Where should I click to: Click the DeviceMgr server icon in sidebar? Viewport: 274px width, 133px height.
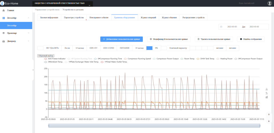pyautogui.click(x=3, y=18)
